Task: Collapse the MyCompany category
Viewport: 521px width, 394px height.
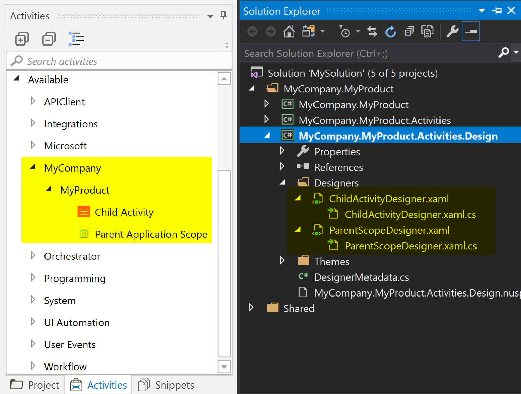Action: pos(33,167)
